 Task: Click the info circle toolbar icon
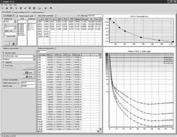[46, 8]
